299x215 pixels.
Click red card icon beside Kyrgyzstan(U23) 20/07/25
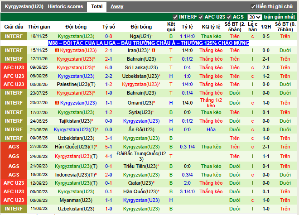(x=57, y=103)
